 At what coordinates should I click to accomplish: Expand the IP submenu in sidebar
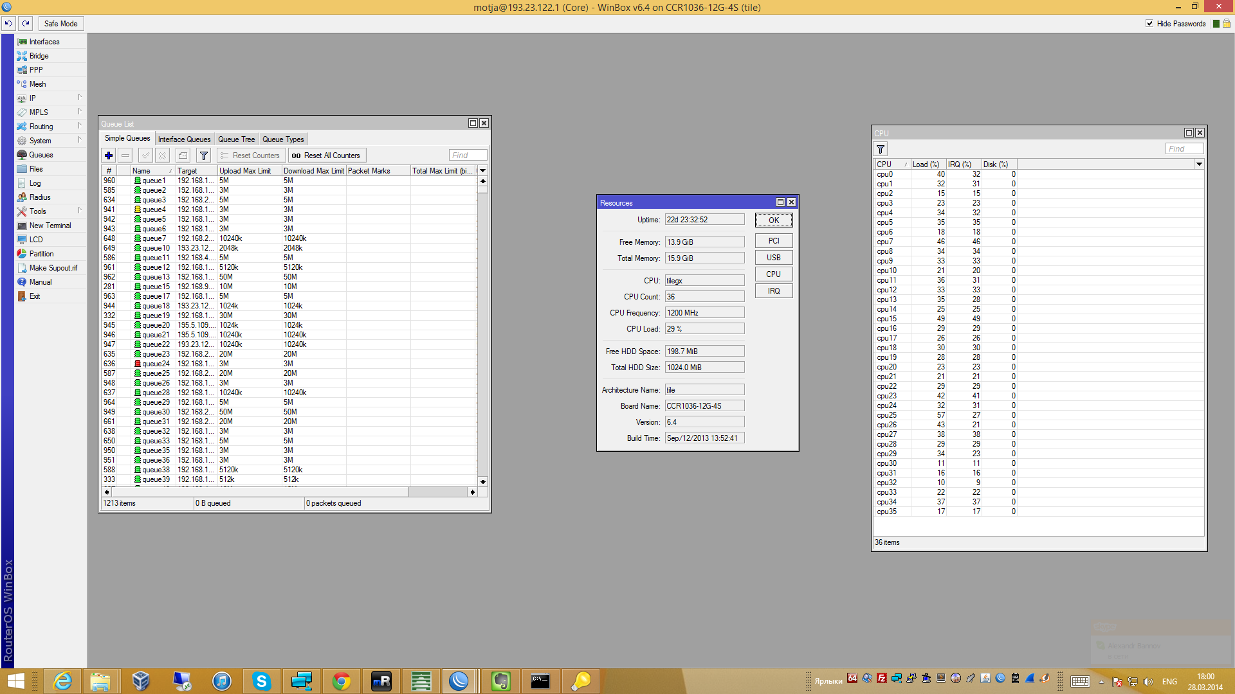(80, 98)
